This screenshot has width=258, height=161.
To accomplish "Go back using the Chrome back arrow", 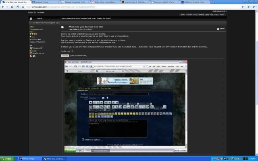I will pos(3,7).
